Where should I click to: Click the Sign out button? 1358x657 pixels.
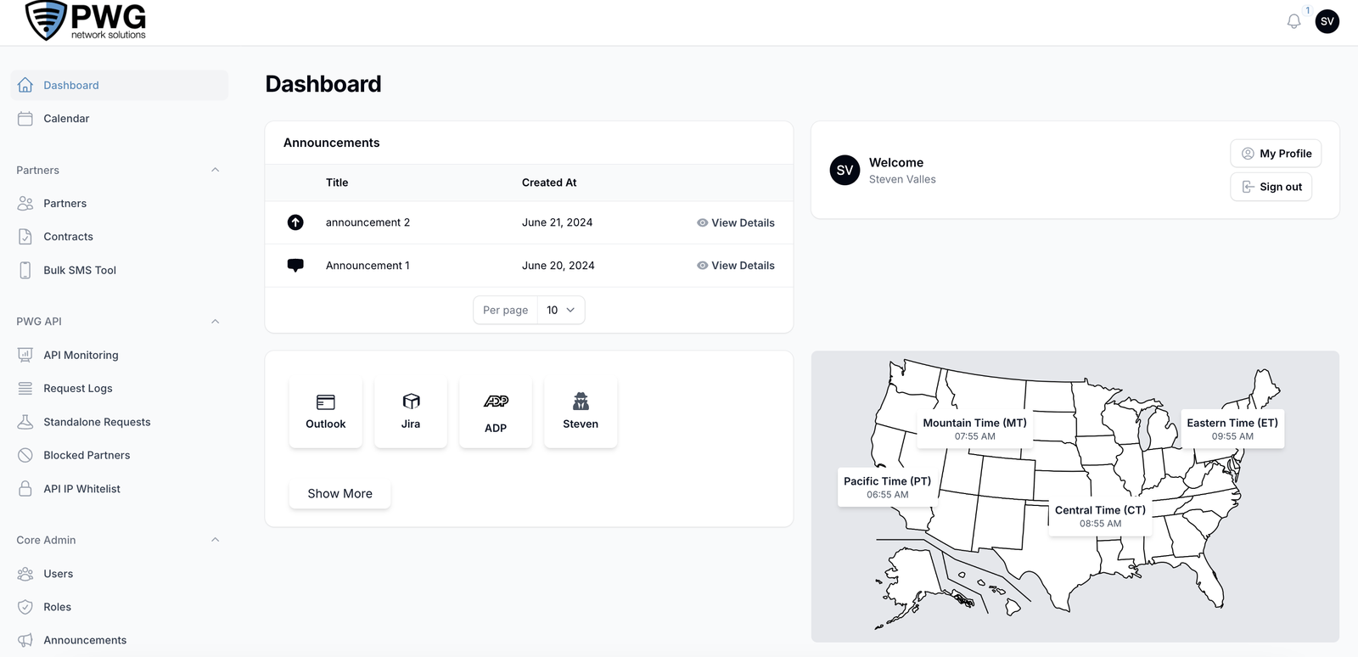(1271, 187)
